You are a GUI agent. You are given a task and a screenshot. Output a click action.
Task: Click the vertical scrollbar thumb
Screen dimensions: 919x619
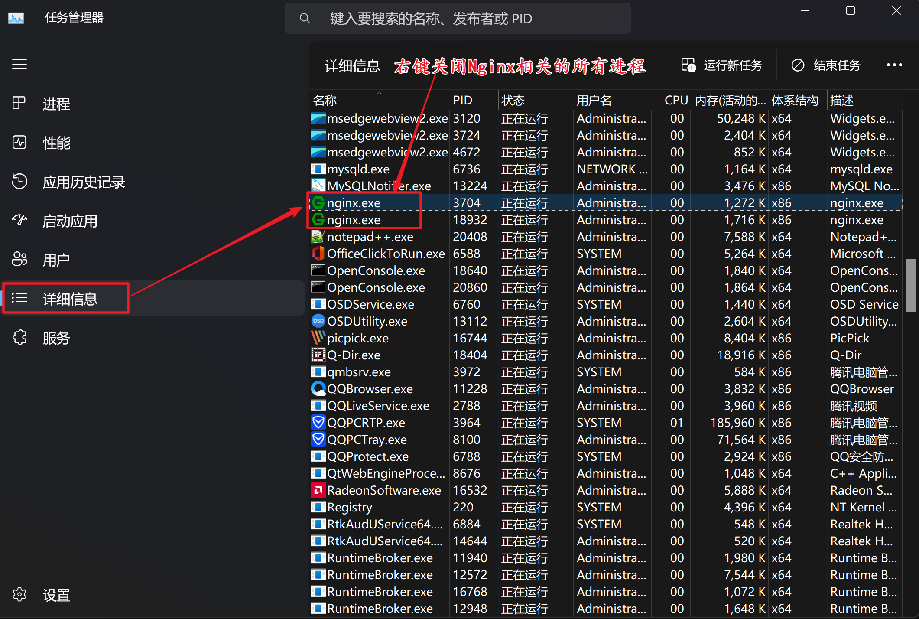coord(911,285)
